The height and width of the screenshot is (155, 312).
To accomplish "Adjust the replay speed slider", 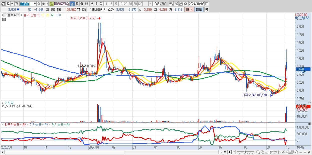I will click(246, 152).
